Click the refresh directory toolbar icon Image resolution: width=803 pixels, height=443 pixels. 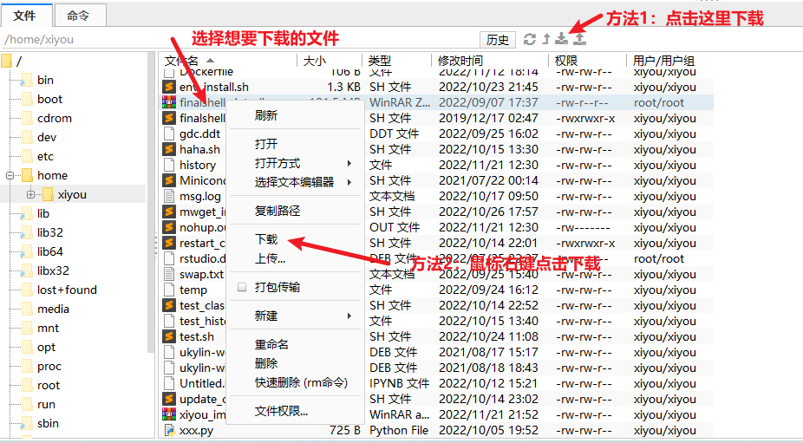point(530,39)
